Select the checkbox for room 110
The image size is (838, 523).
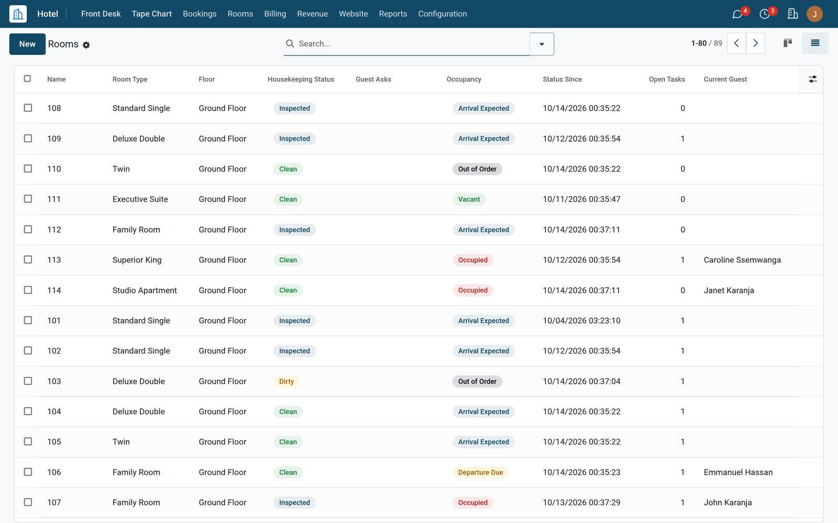click(x=28, y=168)
